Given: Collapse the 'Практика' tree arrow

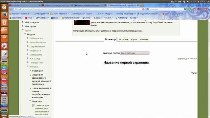Looking at the screenshot, I should coord(30,101).
